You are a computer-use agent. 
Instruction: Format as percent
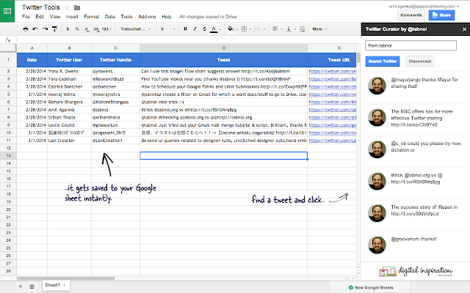[x=77, y=29]
